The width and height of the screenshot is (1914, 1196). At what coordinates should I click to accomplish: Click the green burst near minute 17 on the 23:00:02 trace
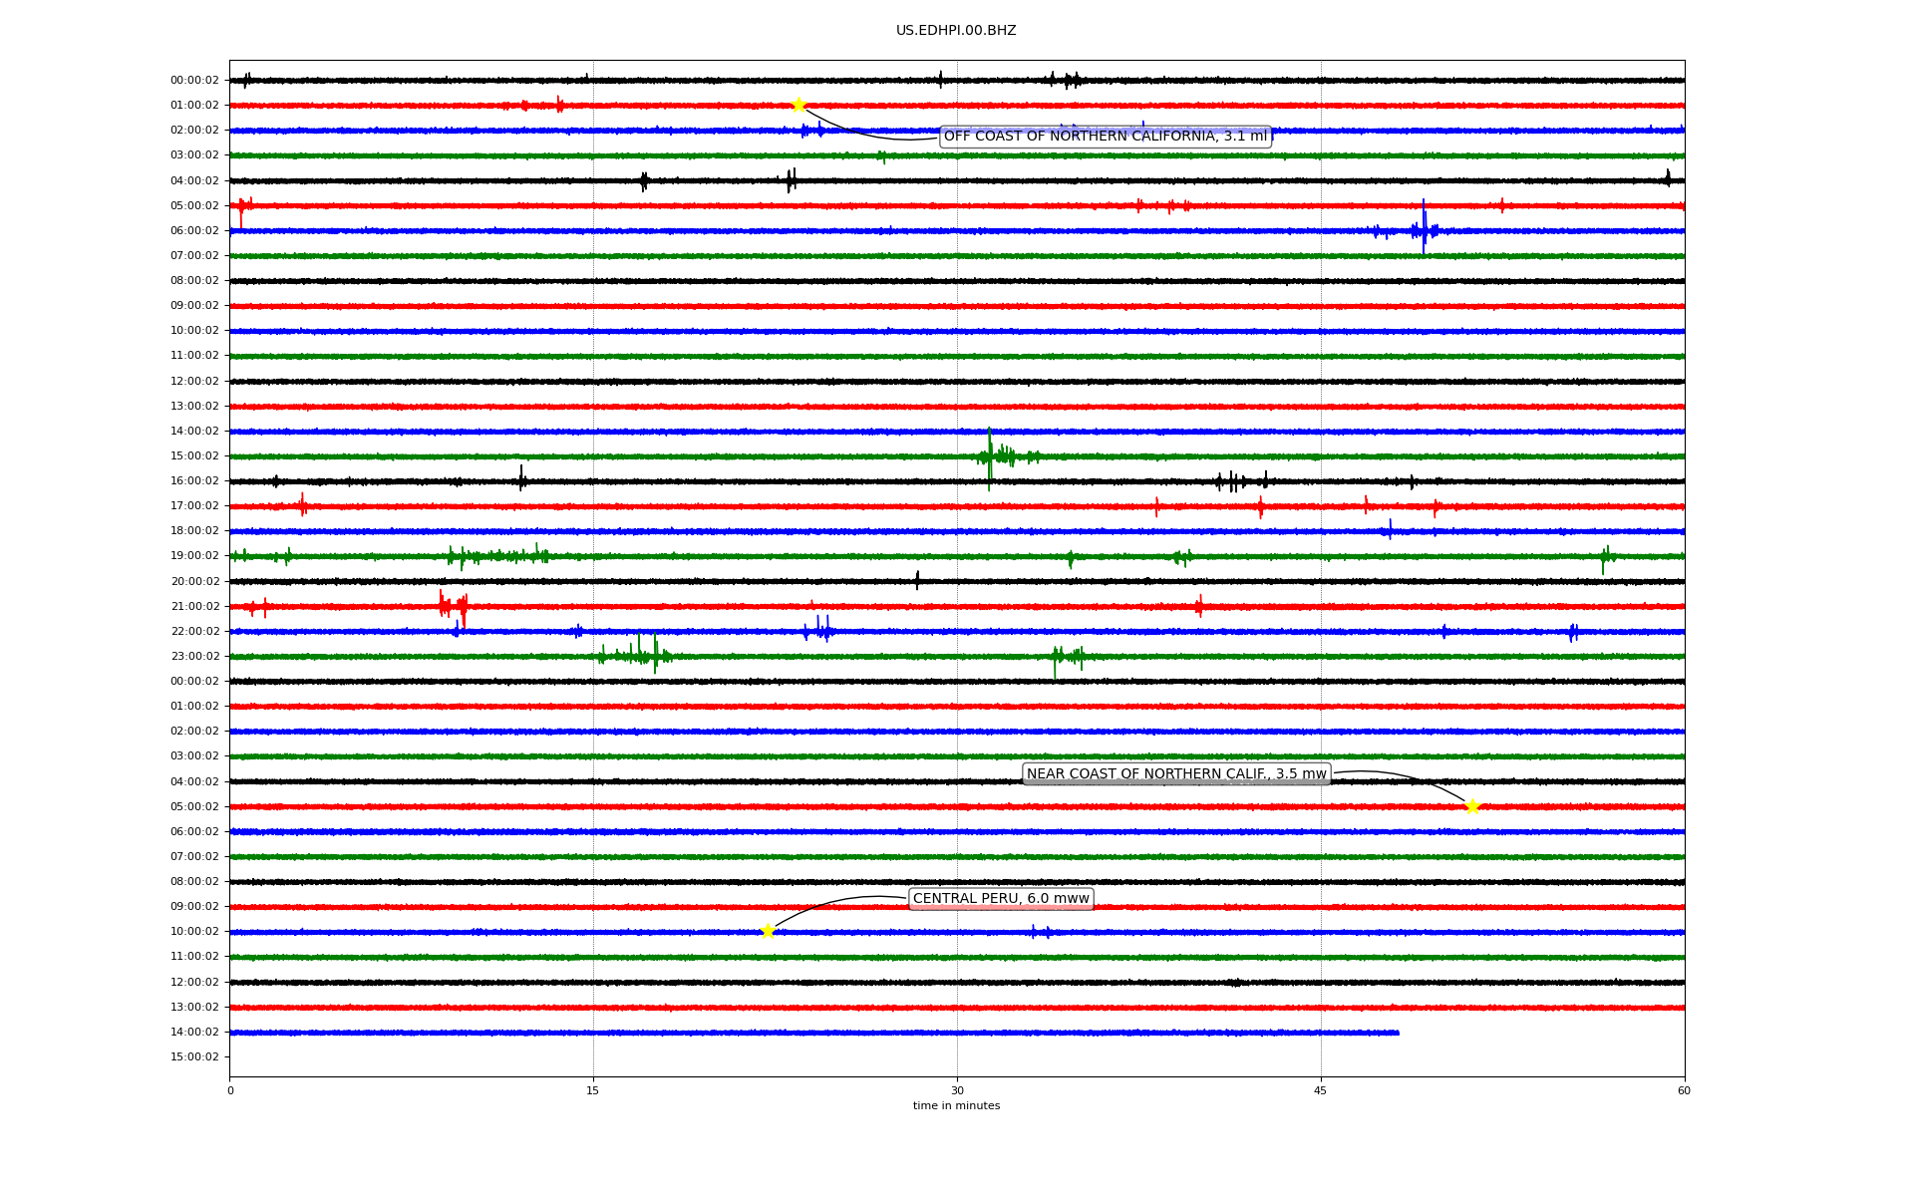point(638,655)
